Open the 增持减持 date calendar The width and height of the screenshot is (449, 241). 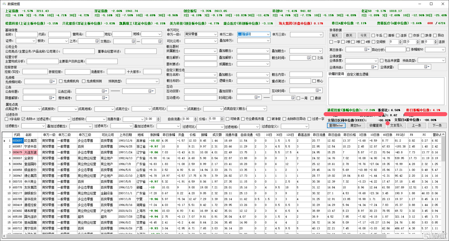[105, 98]
